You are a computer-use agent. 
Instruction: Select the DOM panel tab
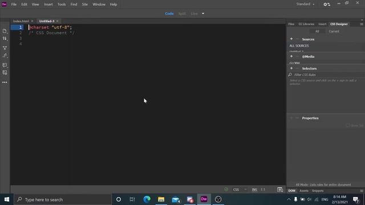pyautogui.click(x=291, y=191)
